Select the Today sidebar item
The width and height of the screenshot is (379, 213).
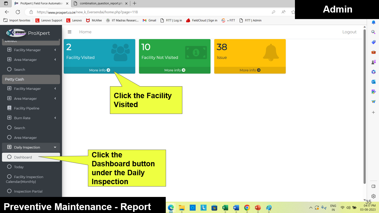coord(19,167)
